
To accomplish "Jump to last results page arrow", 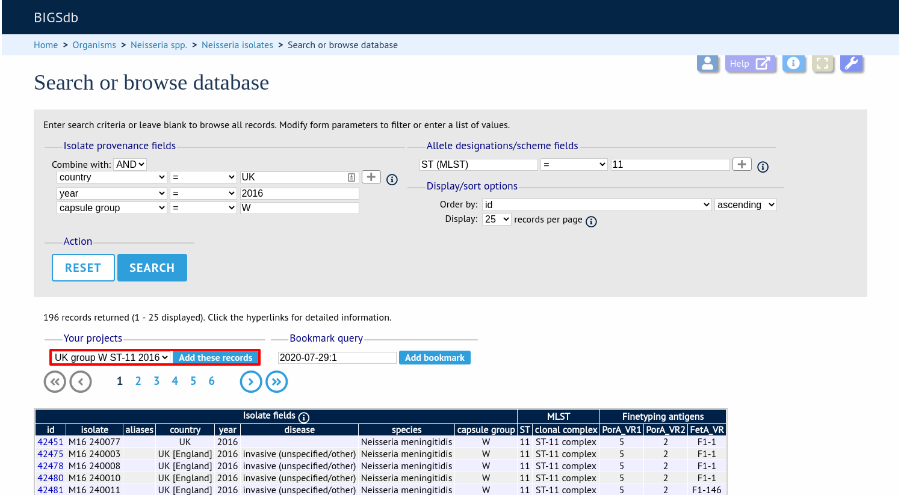I will pos(277,381).
